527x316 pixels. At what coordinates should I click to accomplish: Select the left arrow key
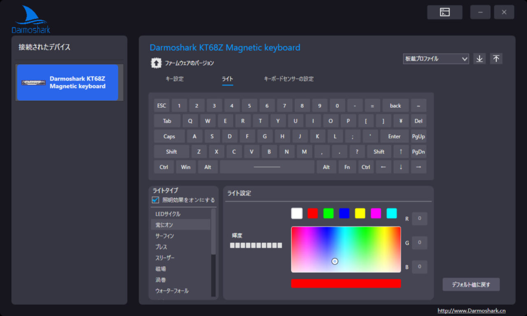[383, 167]
